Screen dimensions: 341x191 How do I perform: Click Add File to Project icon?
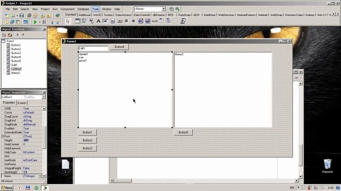[x=43, y=15]
